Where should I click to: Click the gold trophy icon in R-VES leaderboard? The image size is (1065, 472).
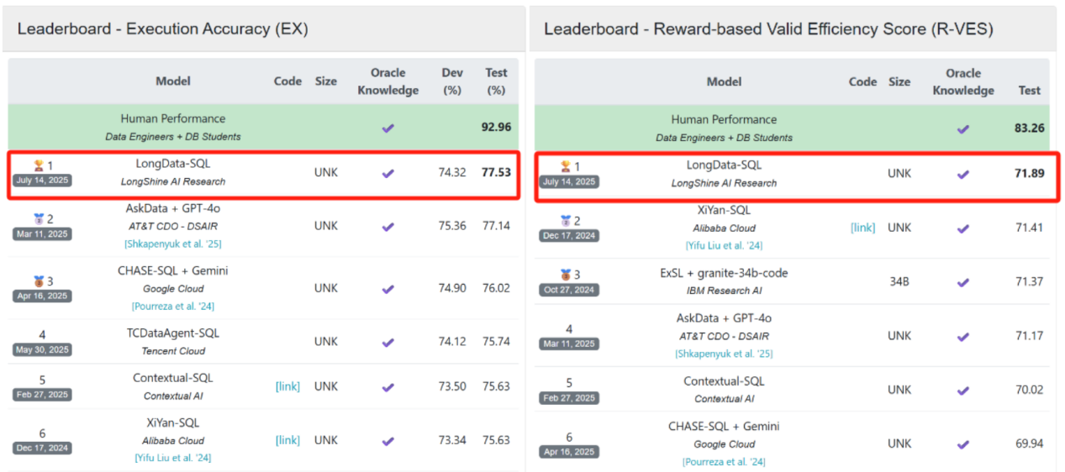tap(564, 167)
